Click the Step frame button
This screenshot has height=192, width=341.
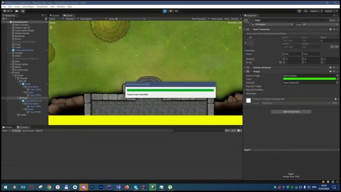coord(176,11)
